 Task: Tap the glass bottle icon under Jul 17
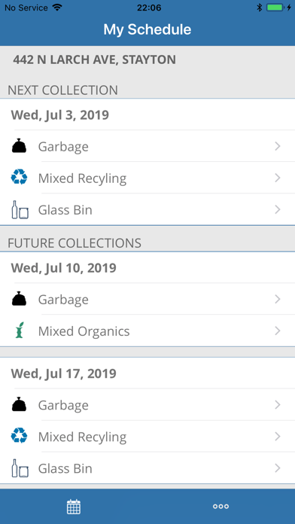[x=20, y=468]
